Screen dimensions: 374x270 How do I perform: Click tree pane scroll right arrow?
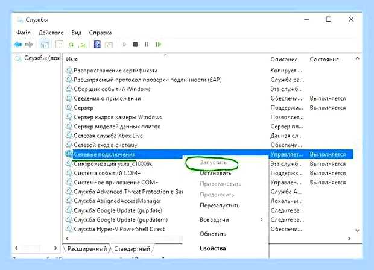pyautogui.click(x=55, y=248)
